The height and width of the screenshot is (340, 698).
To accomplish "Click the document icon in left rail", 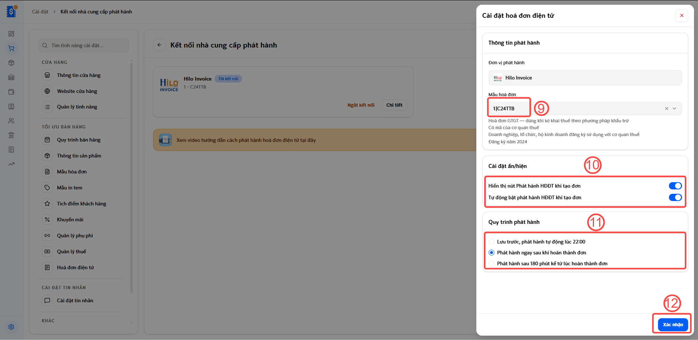I will click(11, 149).
